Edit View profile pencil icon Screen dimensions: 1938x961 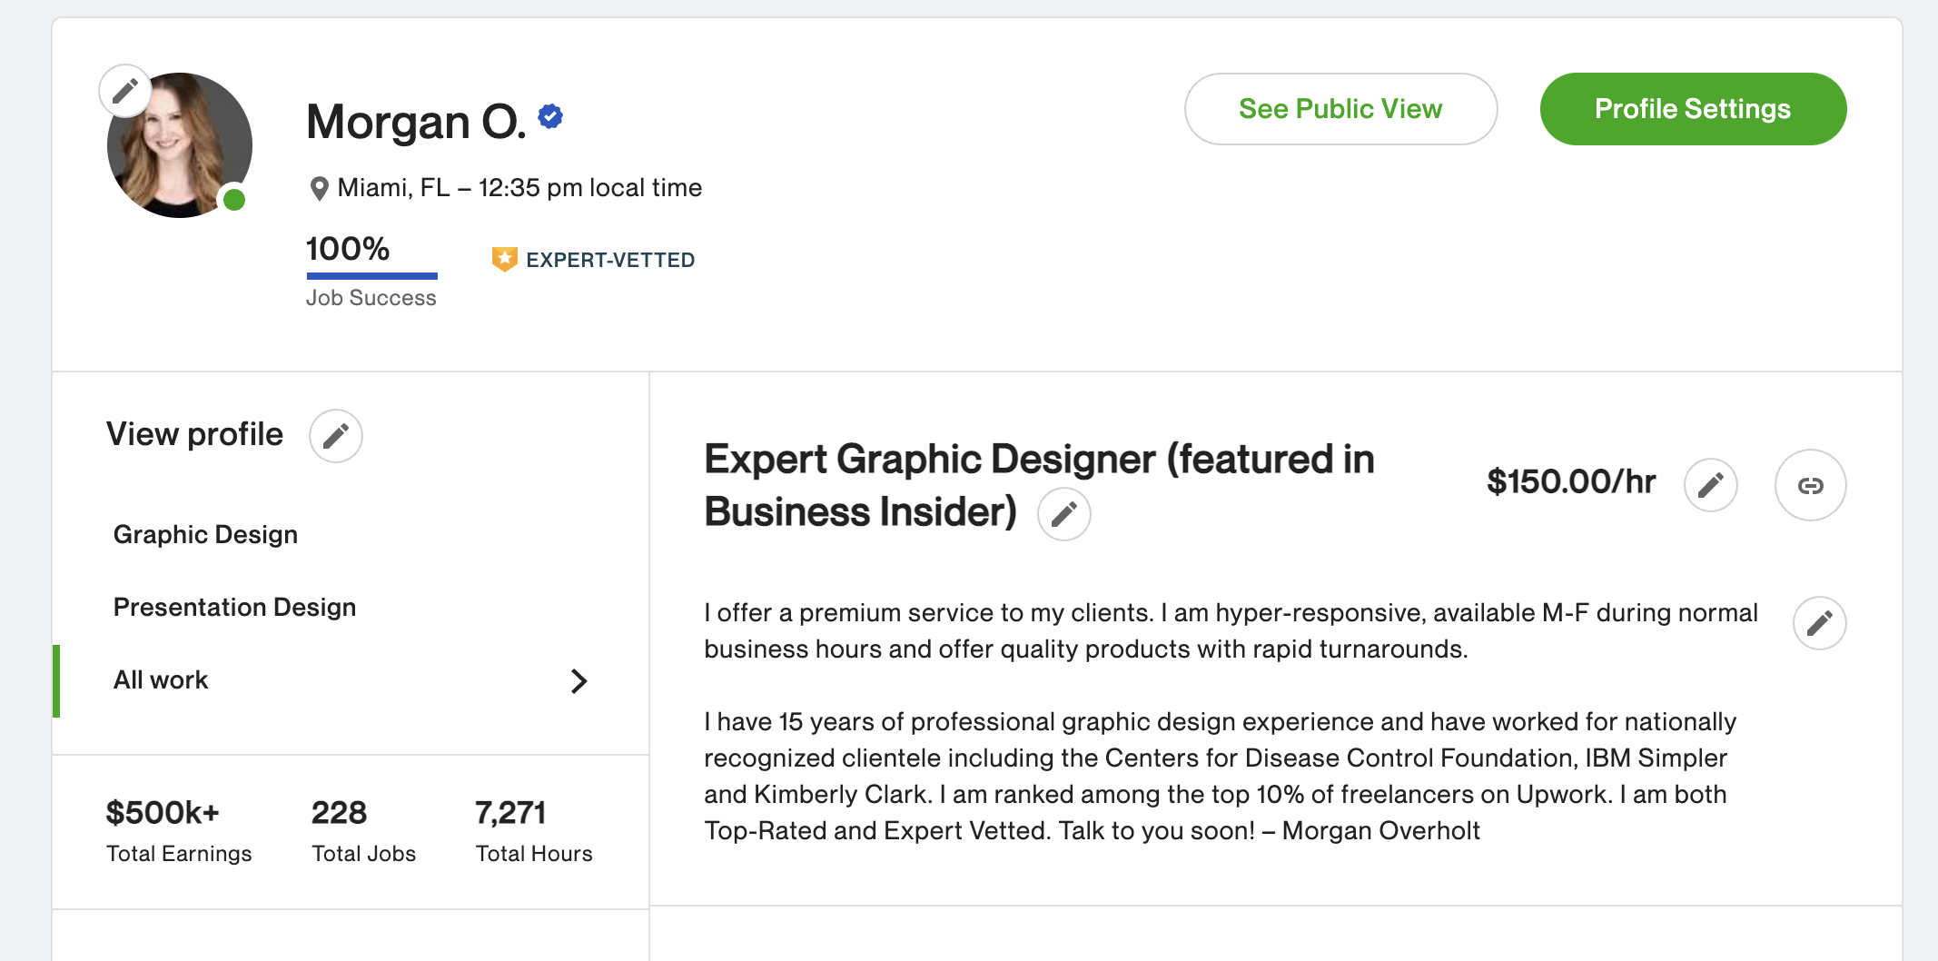pos(336,436)
